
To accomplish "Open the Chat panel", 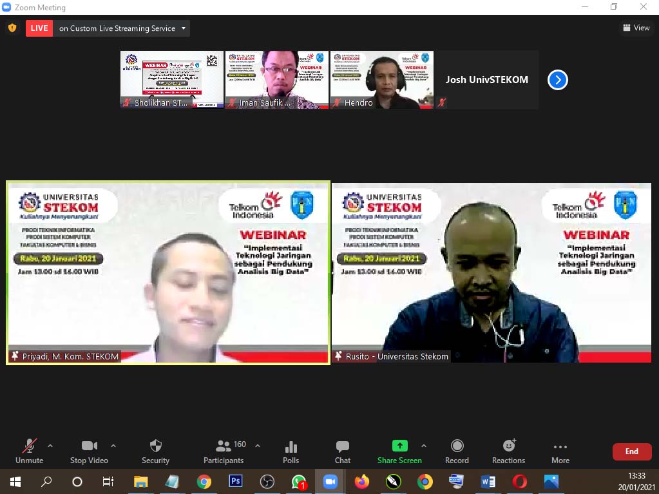I will pos(343,451).
